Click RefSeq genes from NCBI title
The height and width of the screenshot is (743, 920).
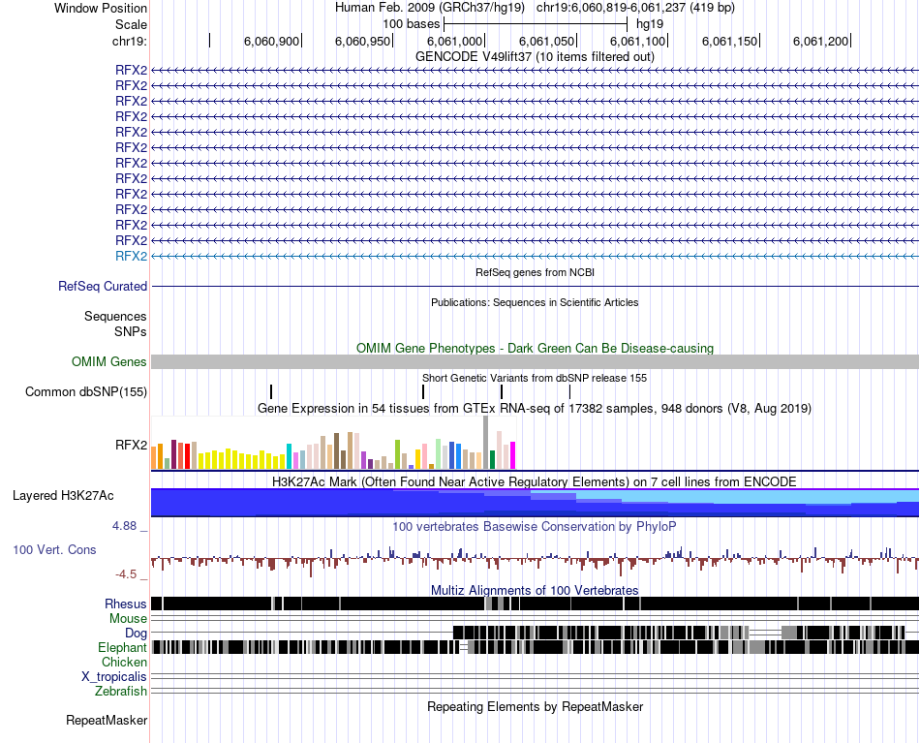[x=535, y=272]
